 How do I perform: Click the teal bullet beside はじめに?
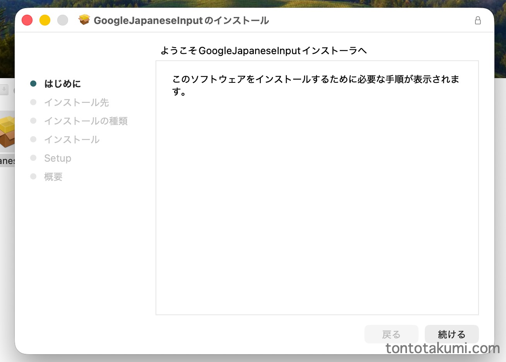click(33, 84)
